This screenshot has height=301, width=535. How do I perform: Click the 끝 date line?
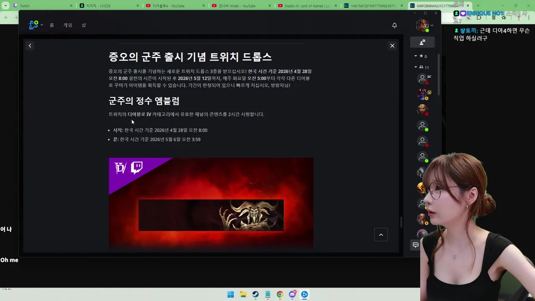coord(157,139)
